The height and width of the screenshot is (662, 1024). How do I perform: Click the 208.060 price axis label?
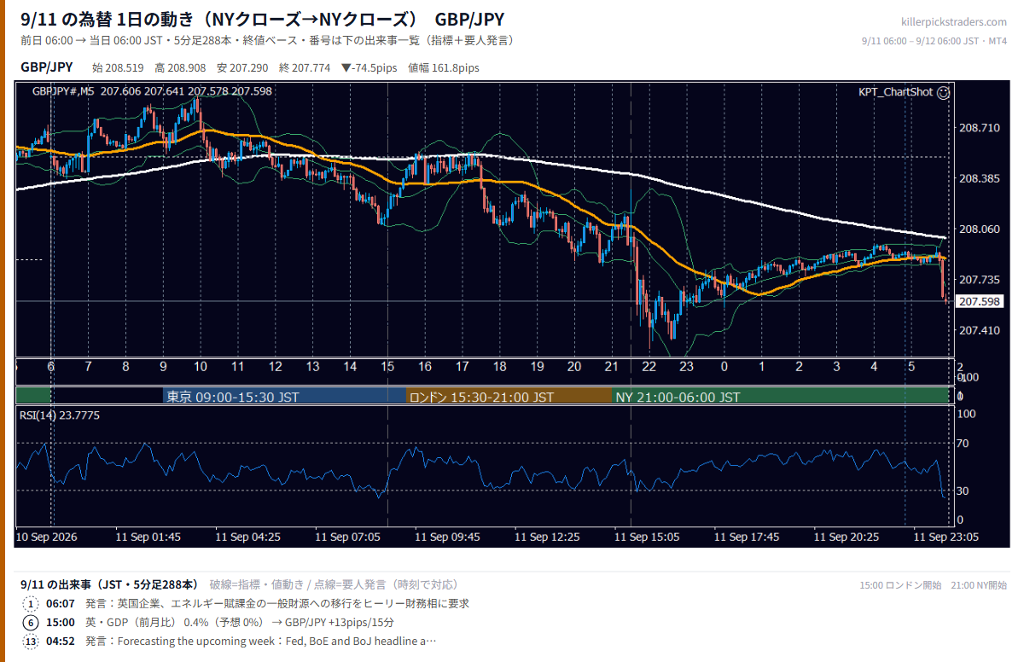[980, 229]
